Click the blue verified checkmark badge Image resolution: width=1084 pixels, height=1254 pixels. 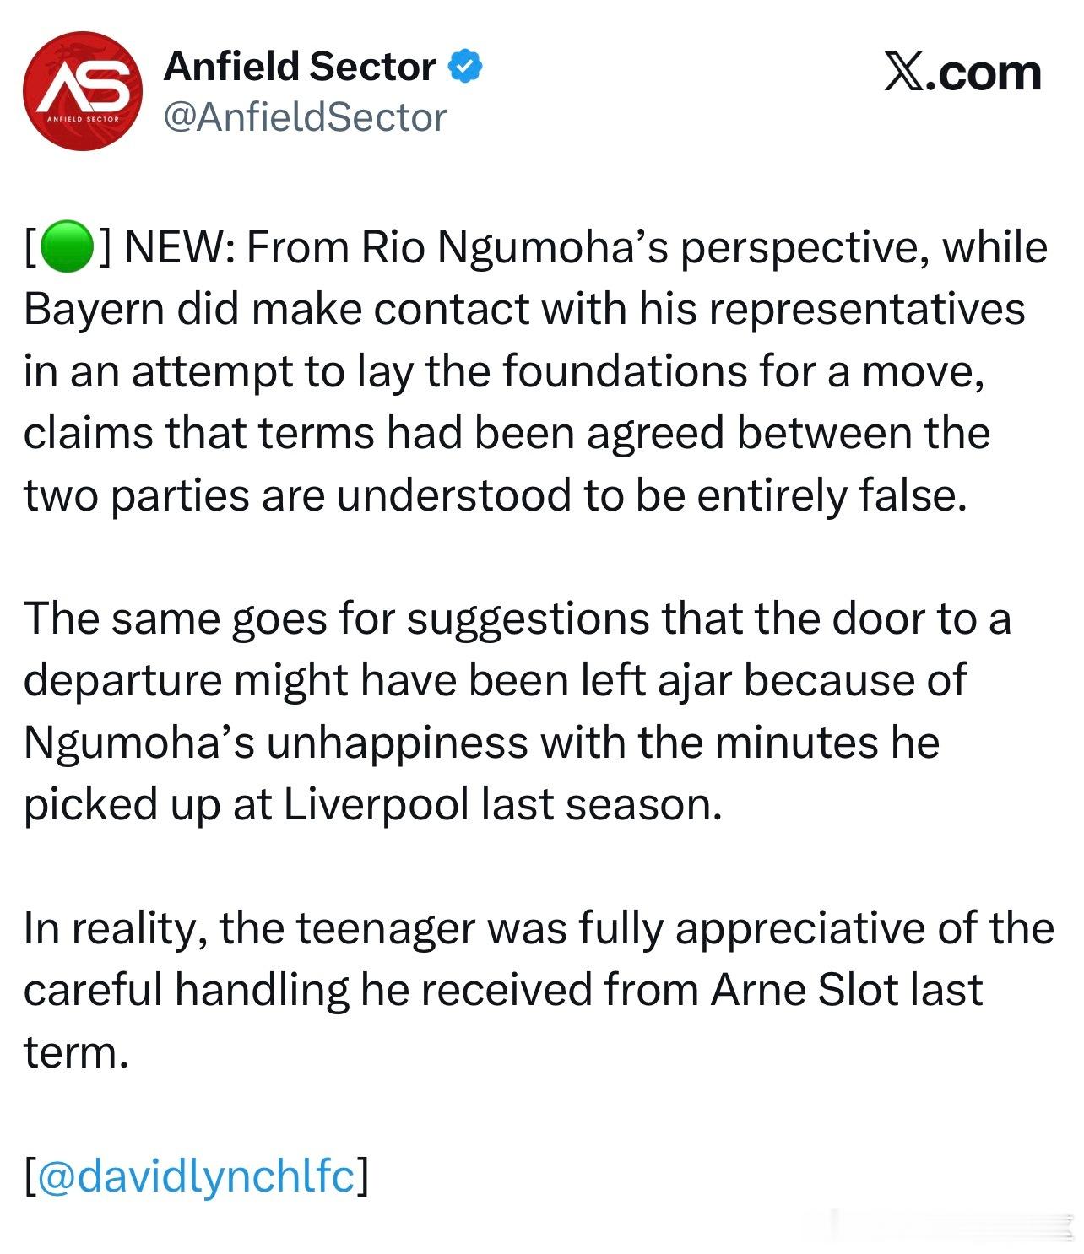[x=464, y=66]
